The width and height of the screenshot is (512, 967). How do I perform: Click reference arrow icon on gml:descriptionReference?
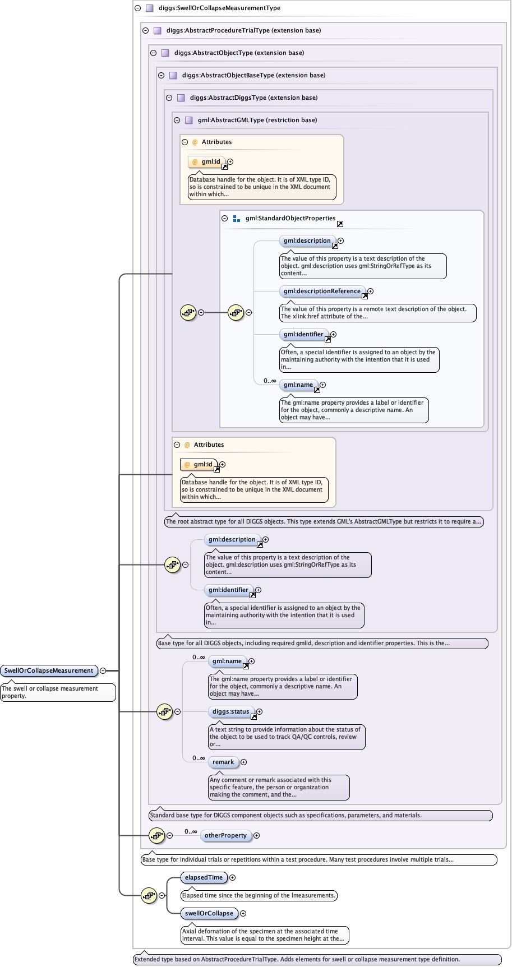pyautogui.click(x=365, y=296)
